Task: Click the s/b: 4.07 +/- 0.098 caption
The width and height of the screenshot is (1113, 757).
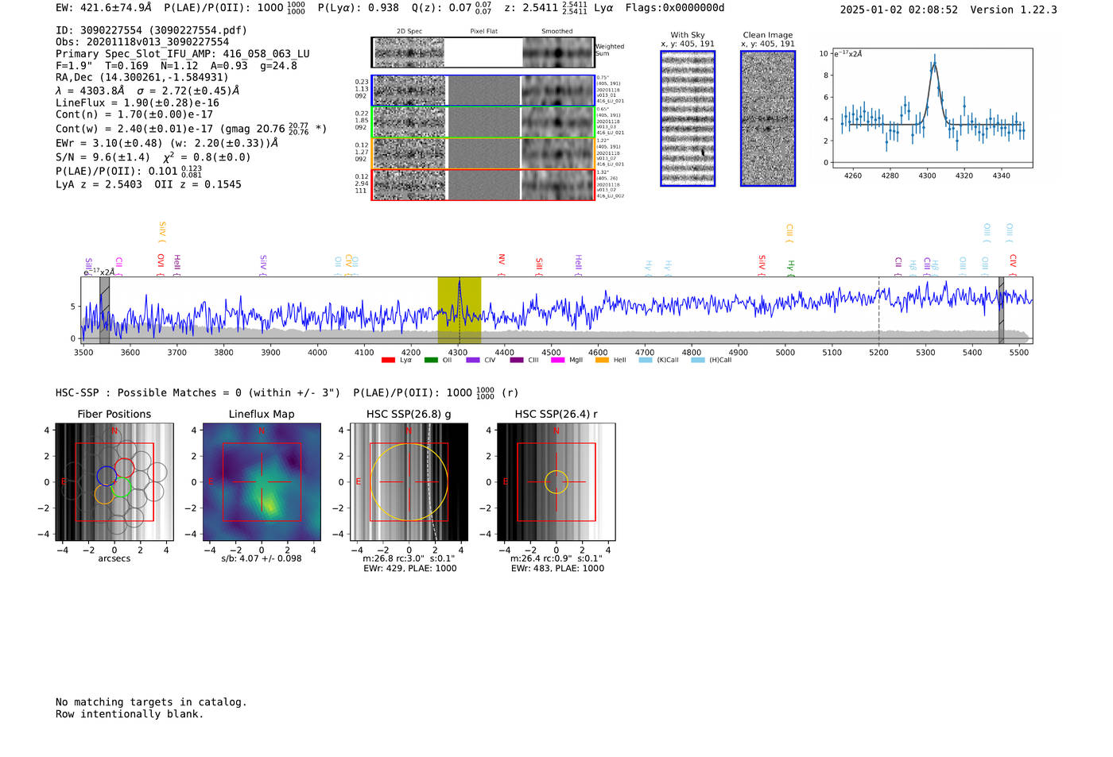Action: (262, 558)
